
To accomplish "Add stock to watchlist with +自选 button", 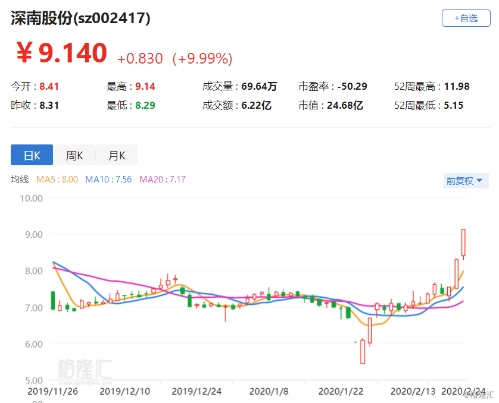I will 466,18.
